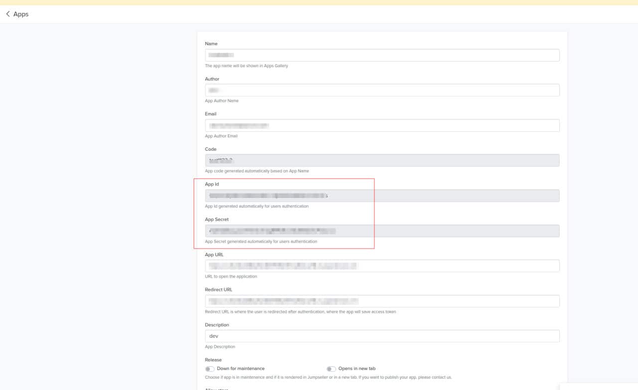Click the highlighted App Id section
Screen dimensions: 638x390
[x=284, y=213]
